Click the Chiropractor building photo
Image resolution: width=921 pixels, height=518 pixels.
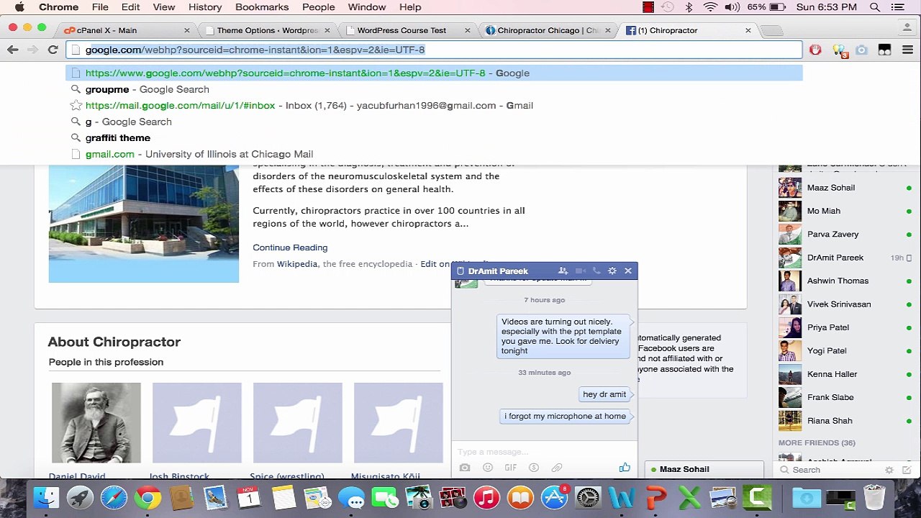point(144,224)
